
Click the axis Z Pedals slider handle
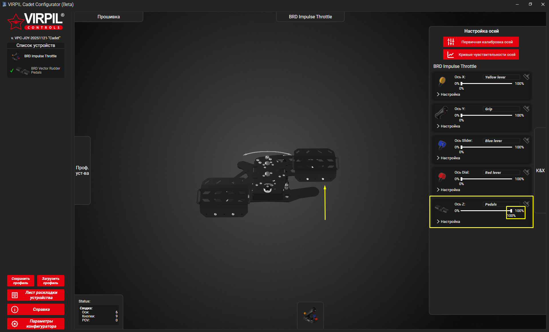click(x=511, y=211)
